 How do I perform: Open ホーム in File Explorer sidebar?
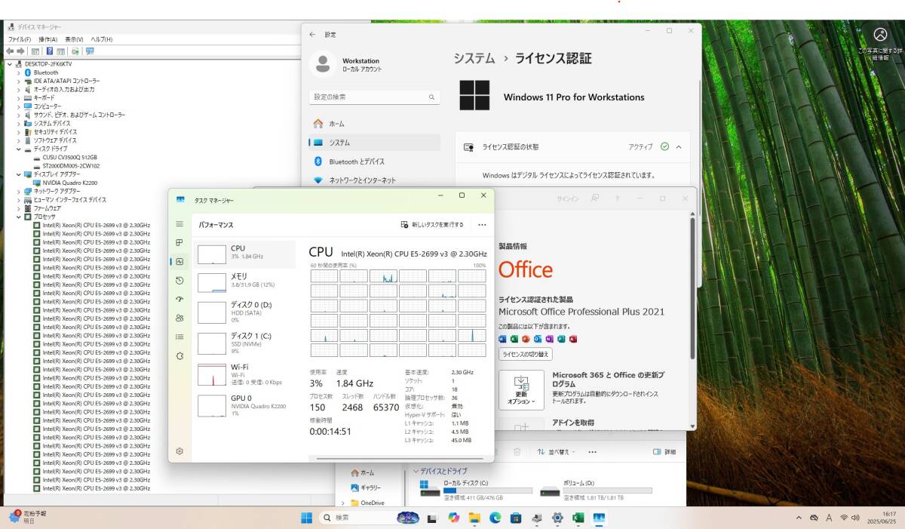tap(361, 472)
